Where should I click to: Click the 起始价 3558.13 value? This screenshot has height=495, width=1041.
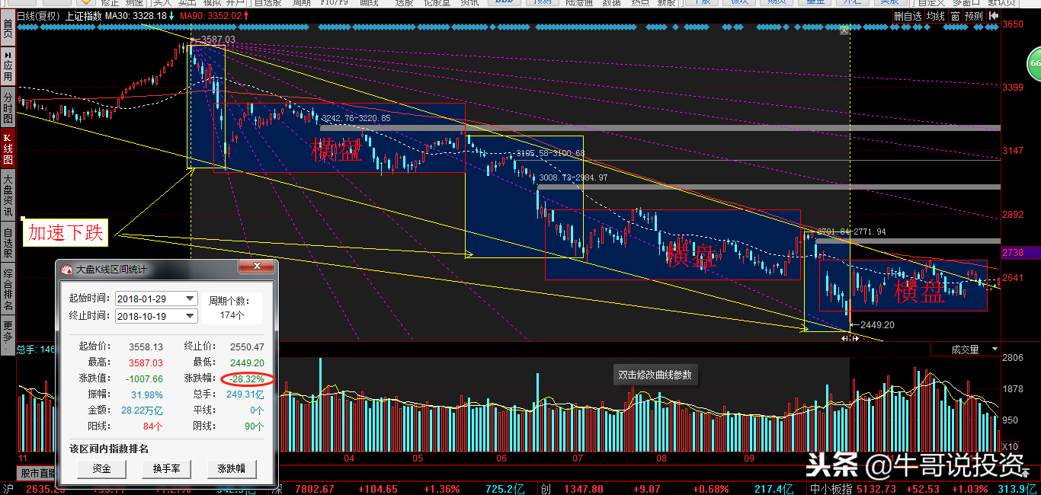click(x=146, y=346)
